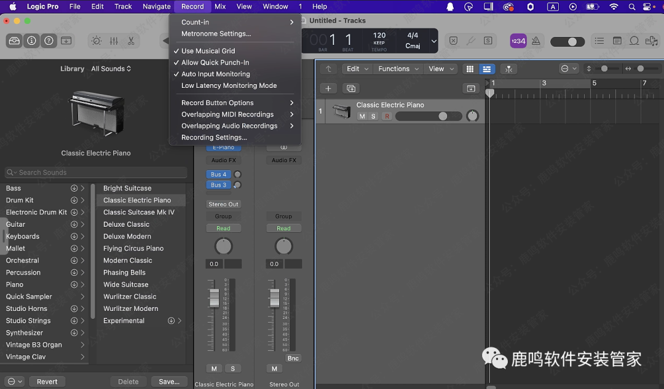Mute the Classic Electric Piano track

[362, 116]
